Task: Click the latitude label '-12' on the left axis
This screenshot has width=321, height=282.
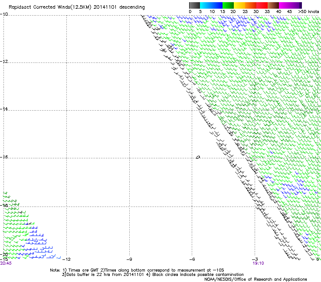Action: tap(4, 62)
